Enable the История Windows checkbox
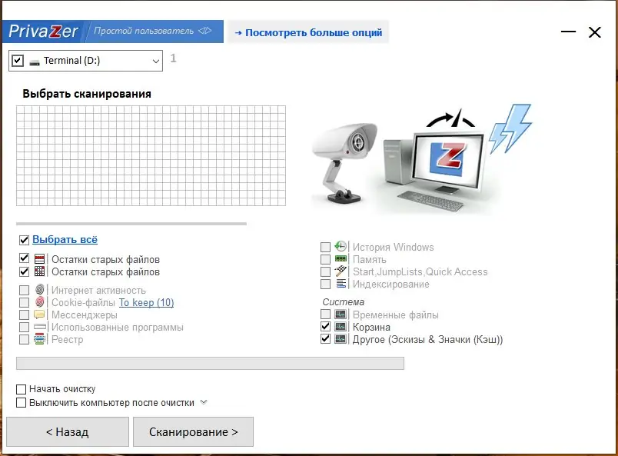618x456 pixels. tap(325, 247)
